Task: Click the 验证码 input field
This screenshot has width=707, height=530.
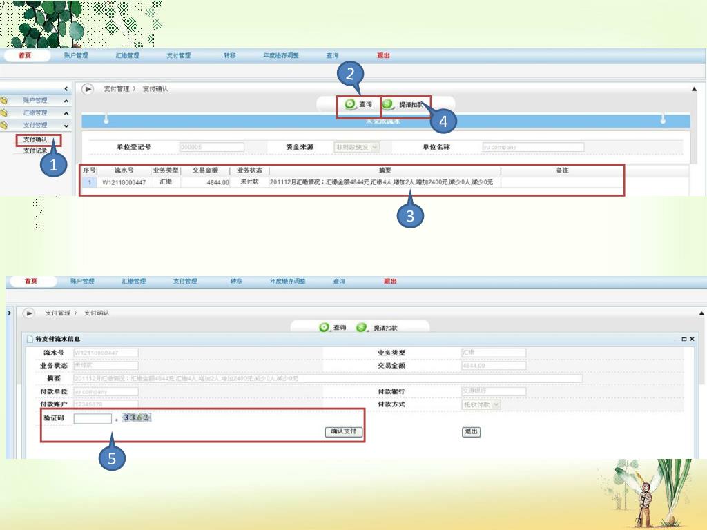Action: tap(93, 419)
